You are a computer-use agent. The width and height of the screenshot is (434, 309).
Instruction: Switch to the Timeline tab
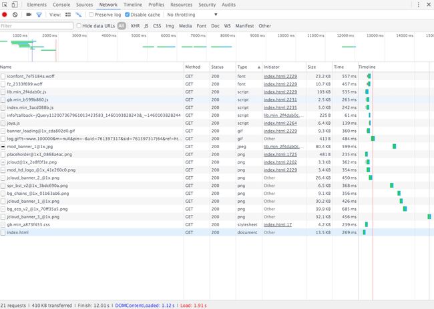133,5
